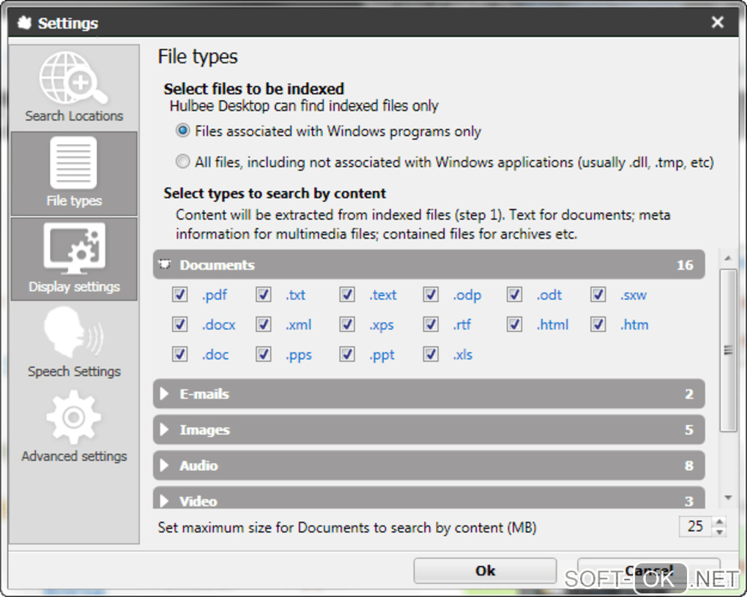Click the File types tab label

(x=74, y=201)
